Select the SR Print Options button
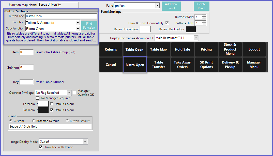273x156 pixels. (206, 65)
